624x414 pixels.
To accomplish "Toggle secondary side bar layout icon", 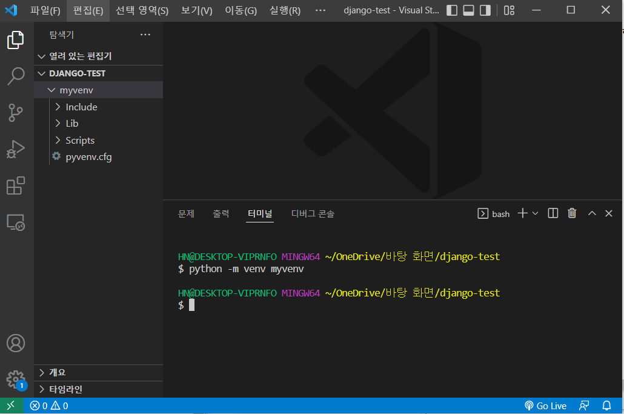I will pos(485,10).
